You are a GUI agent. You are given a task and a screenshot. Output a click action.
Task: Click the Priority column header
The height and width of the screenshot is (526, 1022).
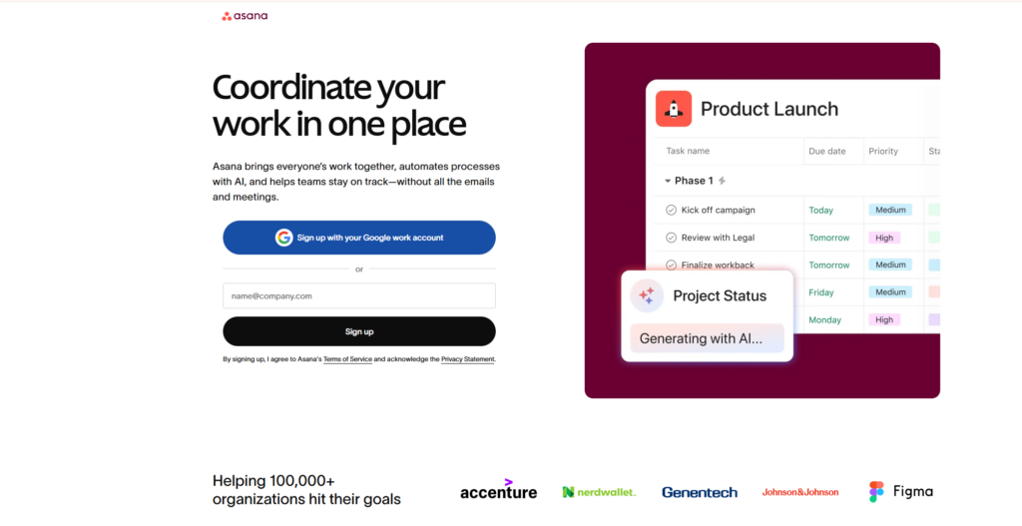coord(883,152)
